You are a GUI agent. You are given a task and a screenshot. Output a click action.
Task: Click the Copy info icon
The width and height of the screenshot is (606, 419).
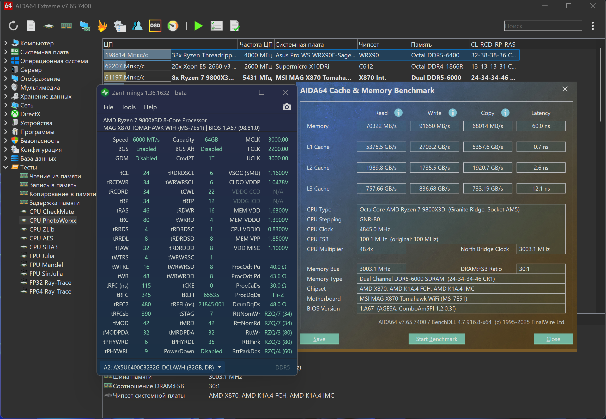(505, 113)
